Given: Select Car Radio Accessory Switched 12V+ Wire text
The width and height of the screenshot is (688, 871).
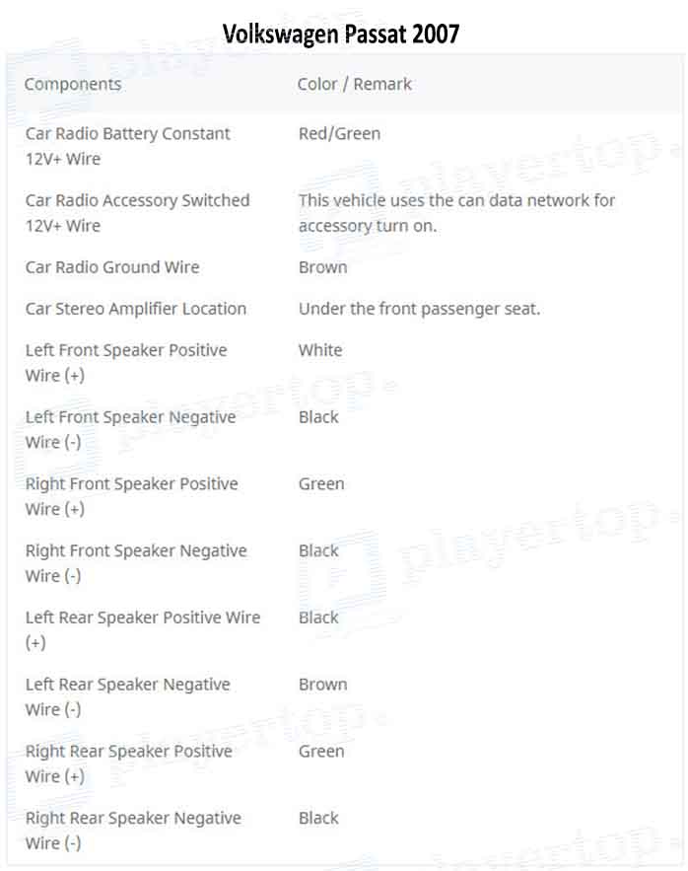Looking at the screenshot, I should pos(137,213).
